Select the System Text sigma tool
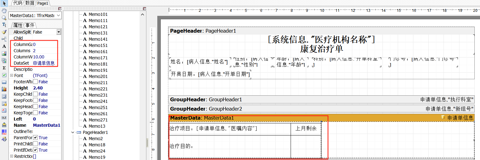 point(4,67)
